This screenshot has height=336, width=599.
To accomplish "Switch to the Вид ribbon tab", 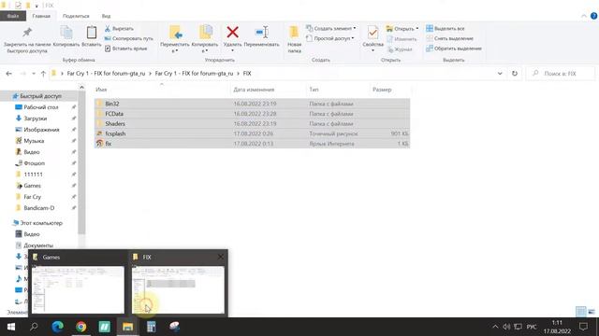I will (x=106, y=16).
